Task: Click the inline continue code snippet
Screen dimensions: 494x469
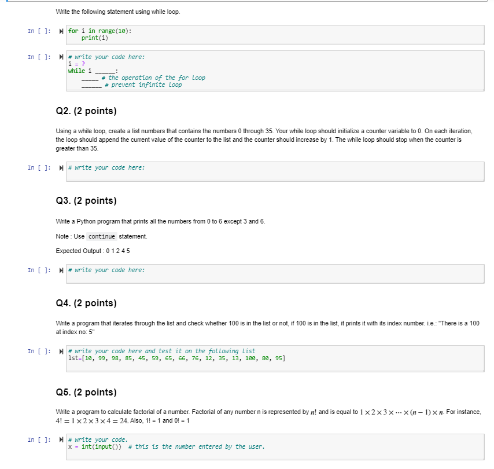Action: click(101, 236)
